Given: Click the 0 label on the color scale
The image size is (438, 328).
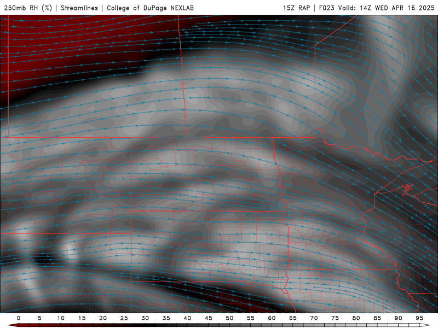Looking at the screenshot, I should coord(19,318).
